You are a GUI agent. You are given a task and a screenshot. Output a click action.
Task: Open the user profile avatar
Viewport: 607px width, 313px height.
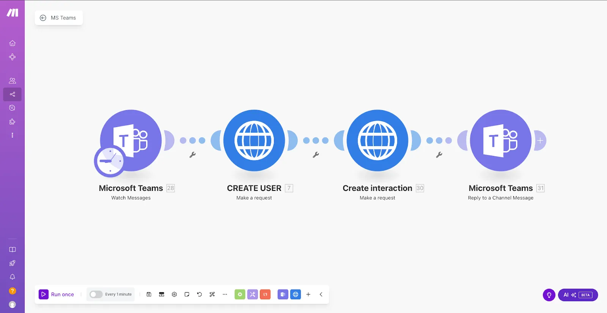tap(12, 304)
